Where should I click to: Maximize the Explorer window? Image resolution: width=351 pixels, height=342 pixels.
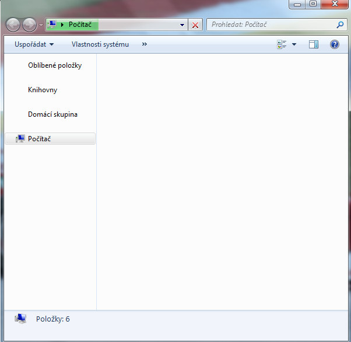coord(313,4)
